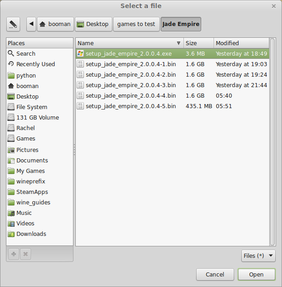The height and width of the screenshot is (287, 282).
Task: Click the type-a-file-name pencil icon
Action: [13, 24]
